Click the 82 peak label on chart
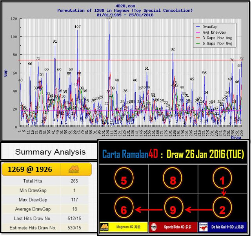 [173, 49]
